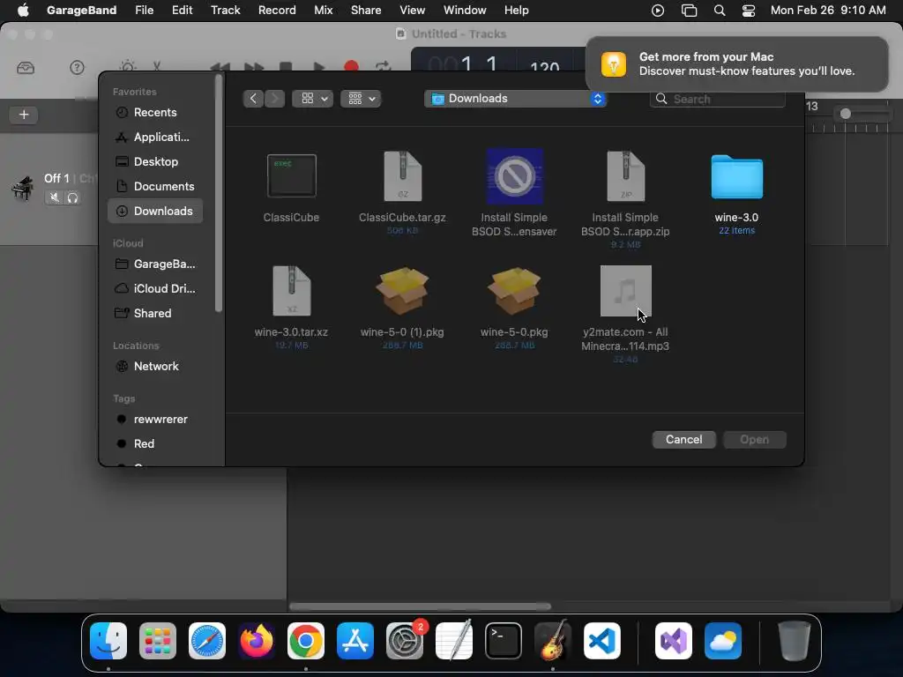The image size is (903, 677).
Task: Add a new track with plus button
Action: click(x=24, y=115)
